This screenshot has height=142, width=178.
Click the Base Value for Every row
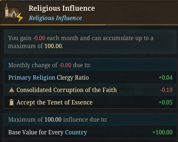[90, 132]
